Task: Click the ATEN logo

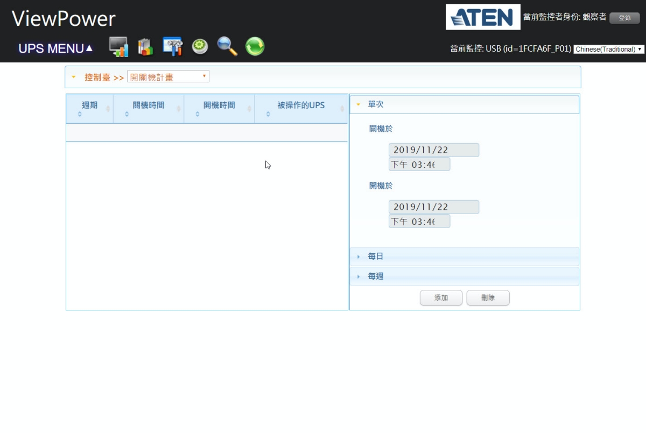Action: (483, 17)
